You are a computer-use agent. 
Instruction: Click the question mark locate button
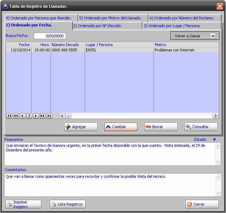pyautogui.click(x=29, y=116)
